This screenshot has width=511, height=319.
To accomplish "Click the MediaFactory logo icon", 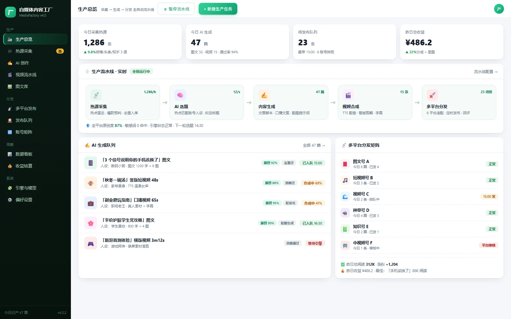I will coord(11,12).
